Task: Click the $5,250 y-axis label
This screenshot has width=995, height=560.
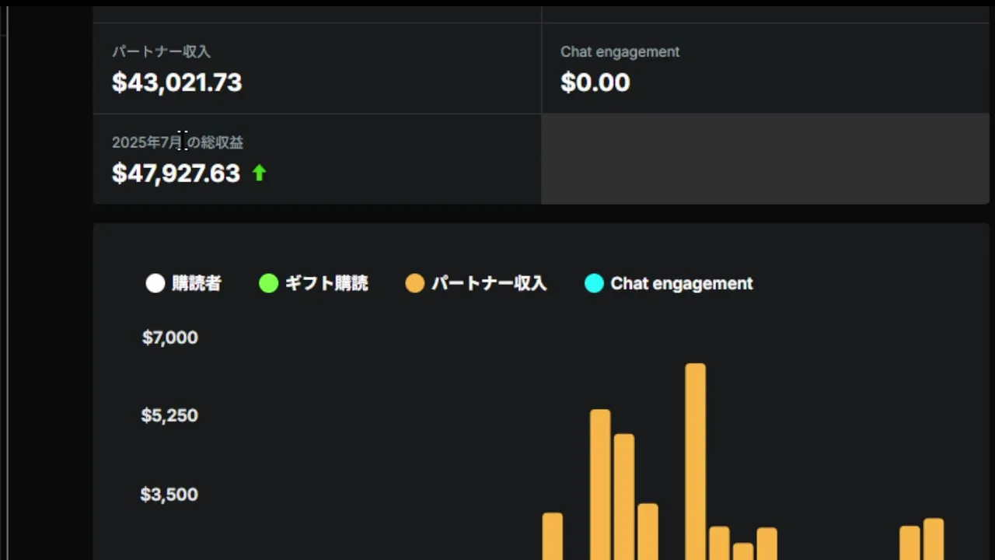Action: click(x=169, y=415)
